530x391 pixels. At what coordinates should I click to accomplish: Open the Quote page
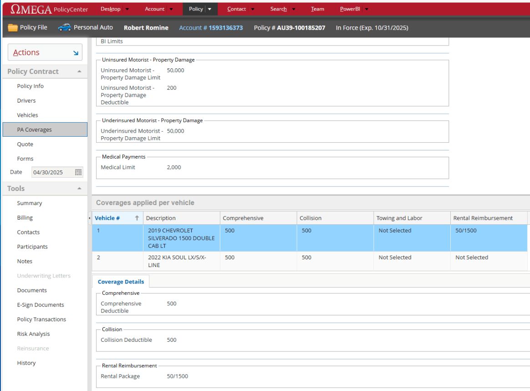(x=25, y=144)
